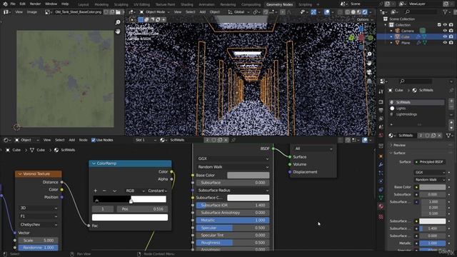Hide Plane in viewport via eye icon
Screen dimensions: 457x257
coord(445,43)
